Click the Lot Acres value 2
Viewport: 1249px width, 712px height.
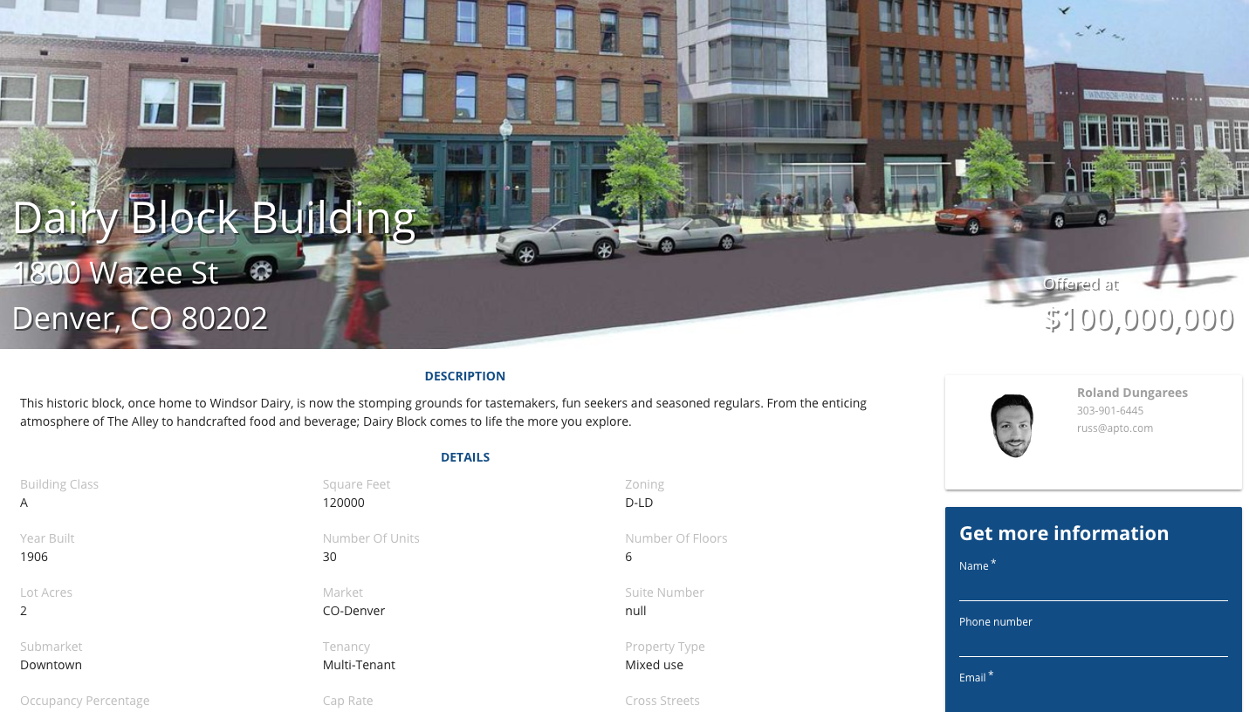24,611
